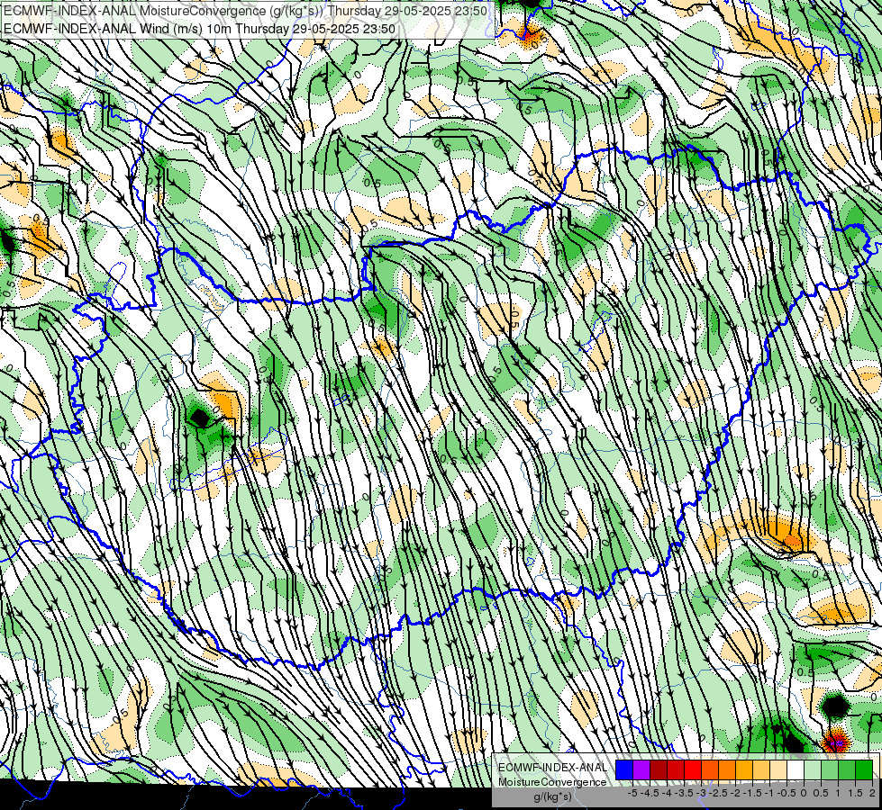Choose the medium green swatch between 1 and 1.5
The height and width of the screenshot is (810, 882).
click(x=847, y=770)
